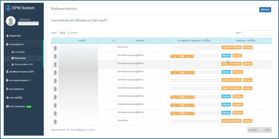The width and height of the screenshot is (279, 139).
Task: Click the แผนพัฒนารายบุคคล (IDP) reader icon
Action: point(7,72)
